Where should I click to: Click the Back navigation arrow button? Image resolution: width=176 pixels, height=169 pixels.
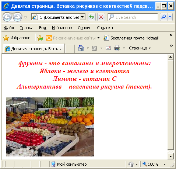click(x=7, y=17)
